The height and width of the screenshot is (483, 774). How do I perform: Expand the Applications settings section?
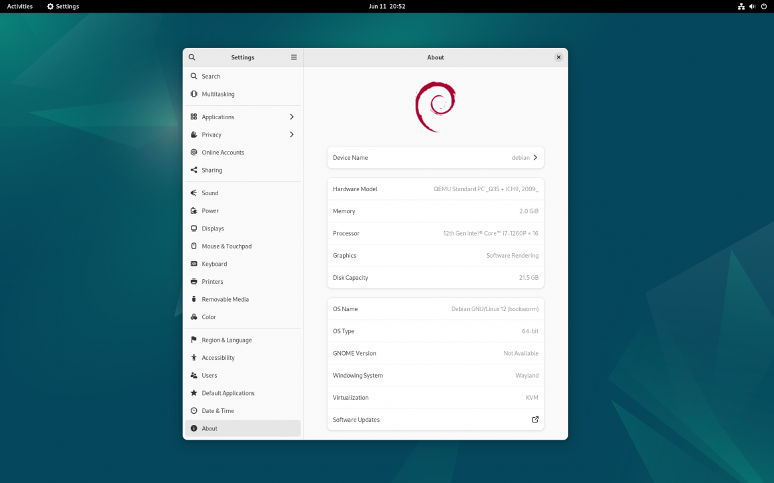pos(292,117)
